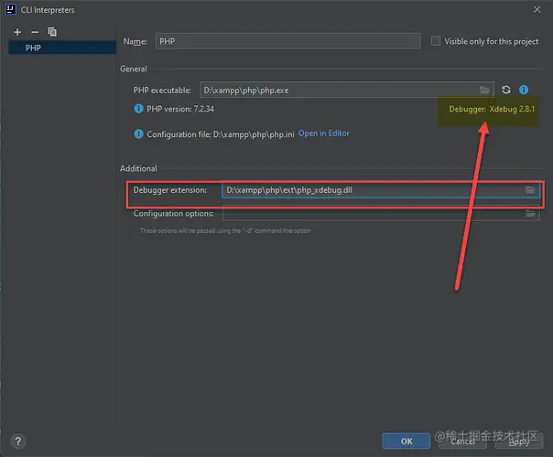Copy the selected interpreter configuration

52,32
